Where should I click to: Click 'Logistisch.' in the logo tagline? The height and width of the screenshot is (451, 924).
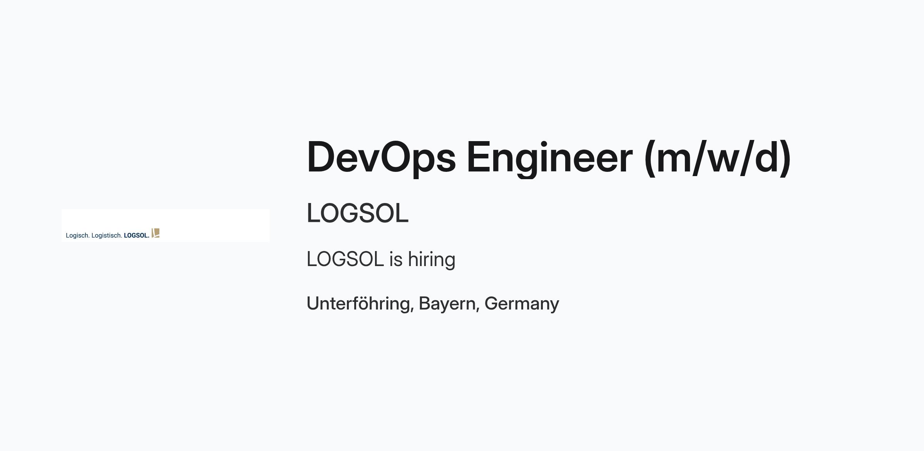tap(107, 235)
